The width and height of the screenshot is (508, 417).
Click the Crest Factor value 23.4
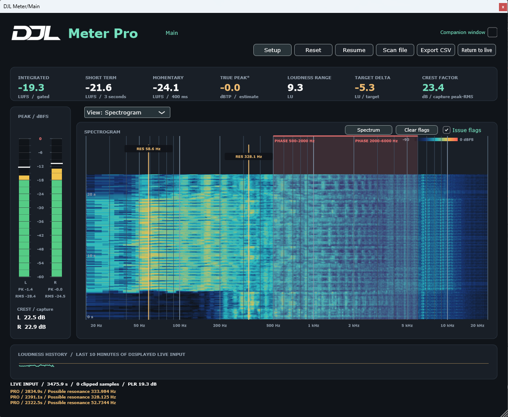433,87
